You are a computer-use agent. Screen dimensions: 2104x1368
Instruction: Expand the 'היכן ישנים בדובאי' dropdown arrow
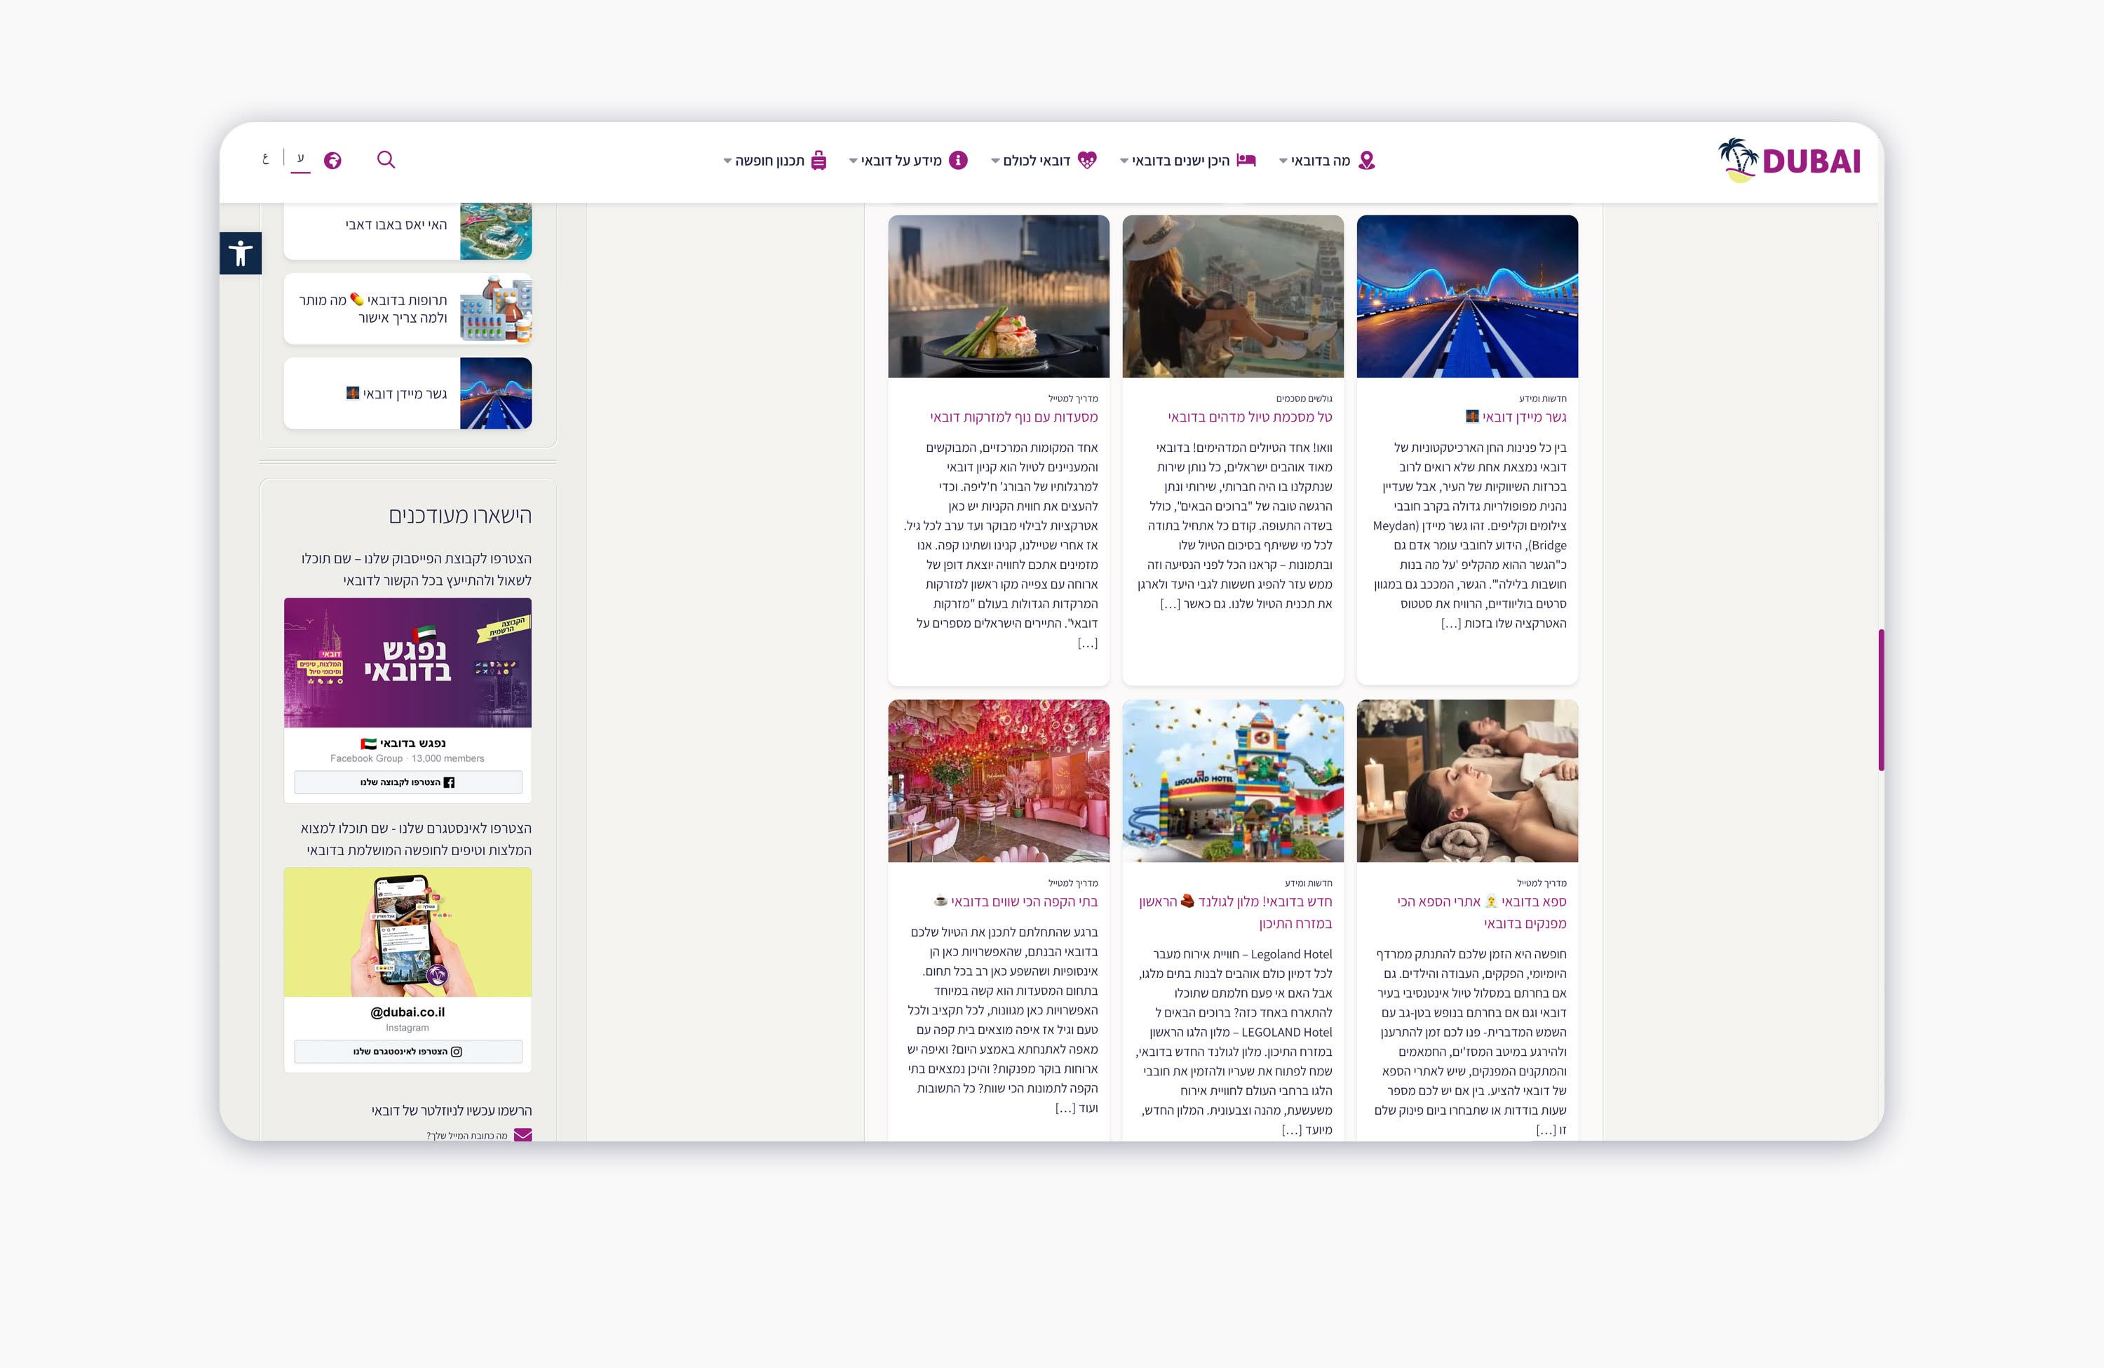pyautogui.click(x=1124, y=161)
